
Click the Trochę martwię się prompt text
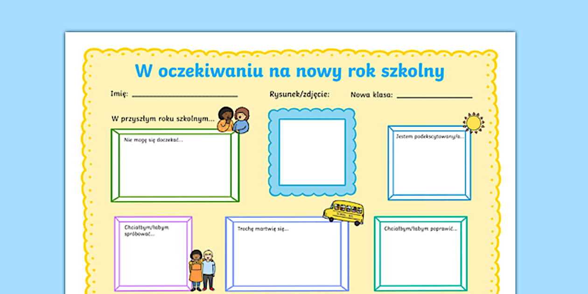point(263,229)
